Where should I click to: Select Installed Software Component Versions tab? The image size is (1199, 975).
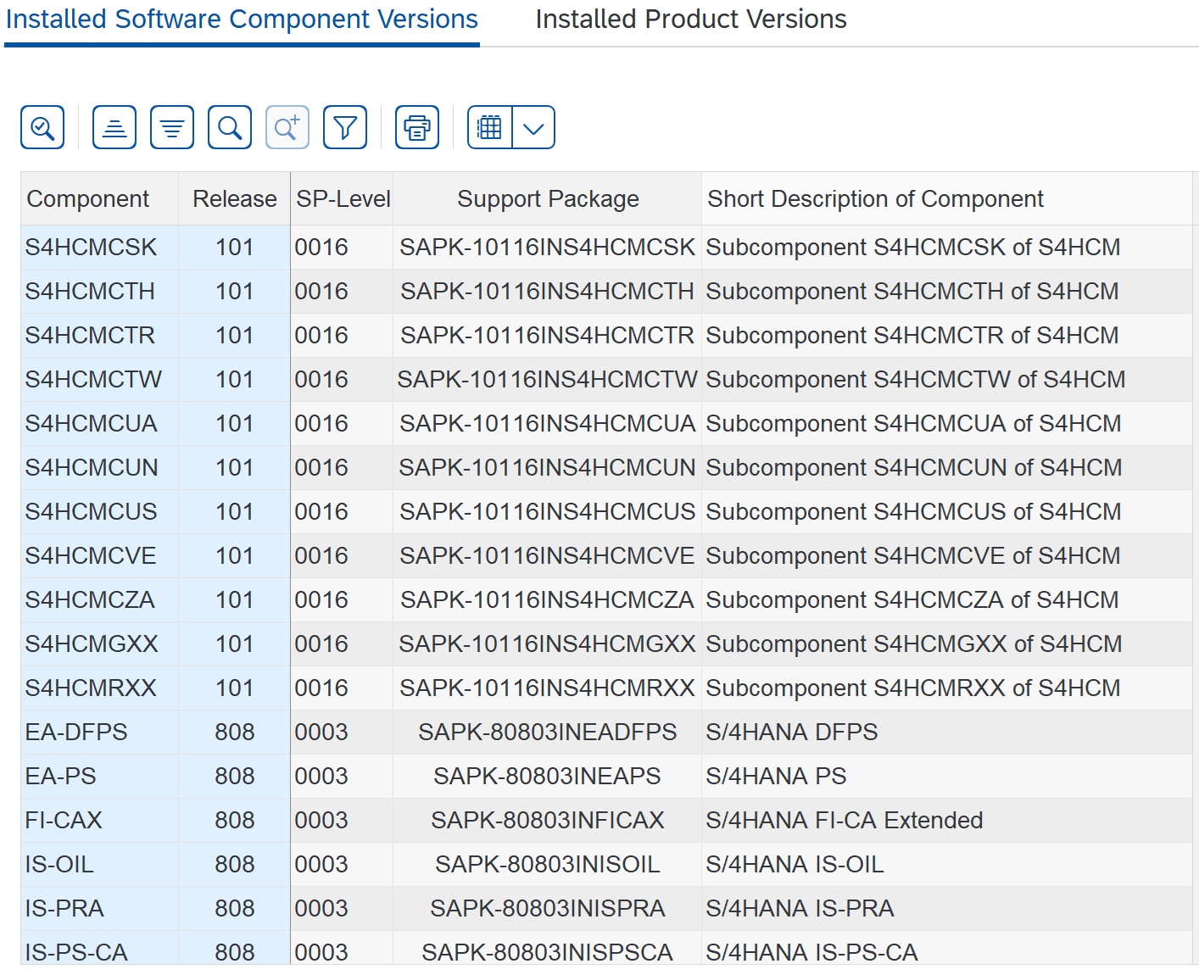(242, 19)
